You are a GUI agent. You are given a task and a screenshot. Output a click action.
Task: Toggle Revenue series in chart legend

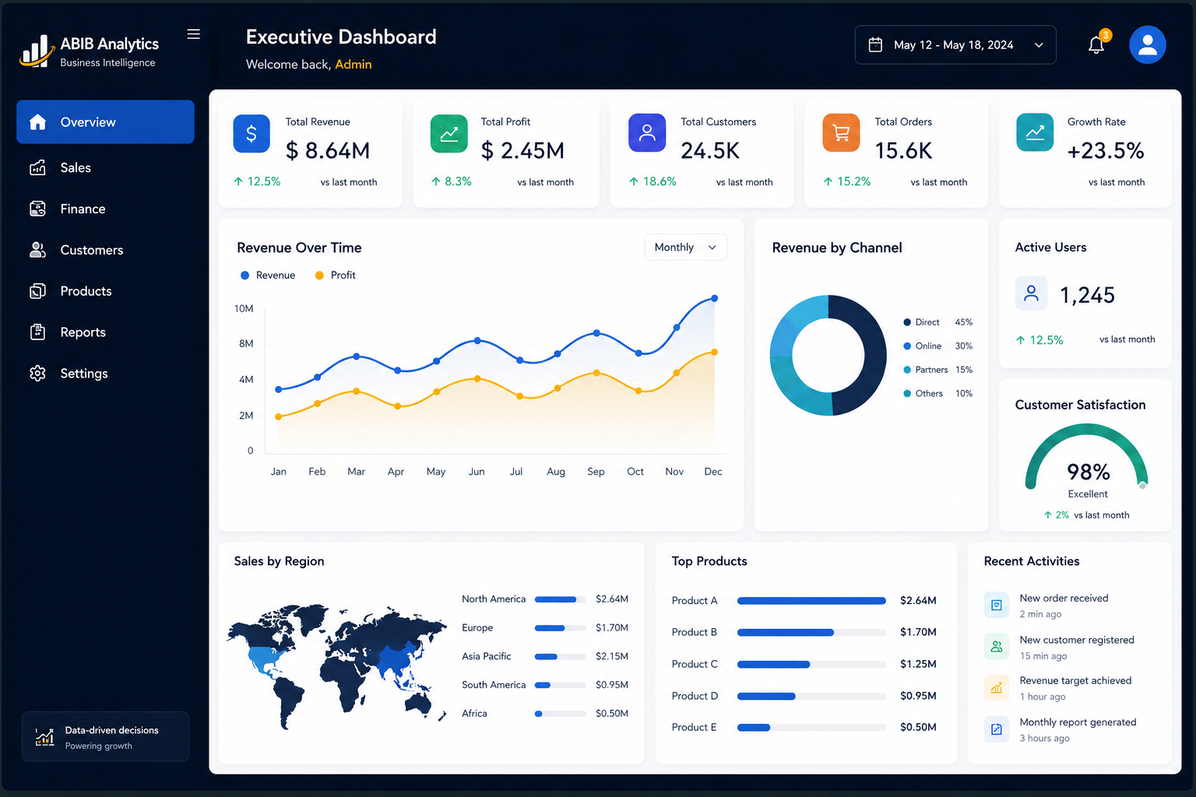pos(268,276)
